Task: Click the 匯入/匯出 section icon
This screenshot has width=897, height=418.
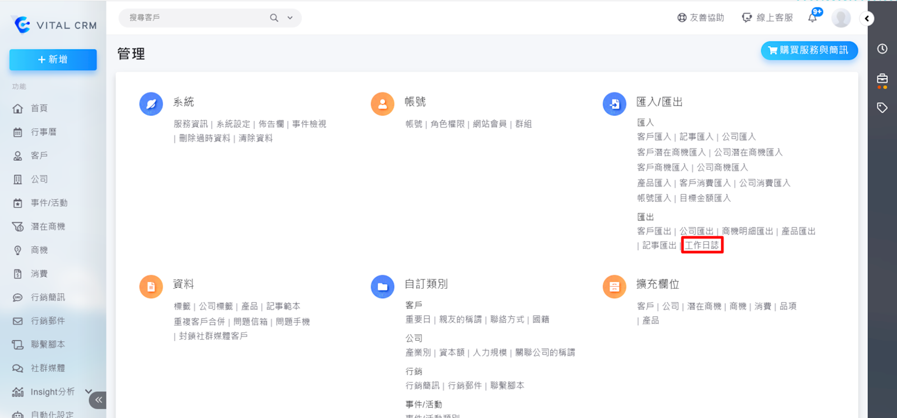Action: click(614, 104)
